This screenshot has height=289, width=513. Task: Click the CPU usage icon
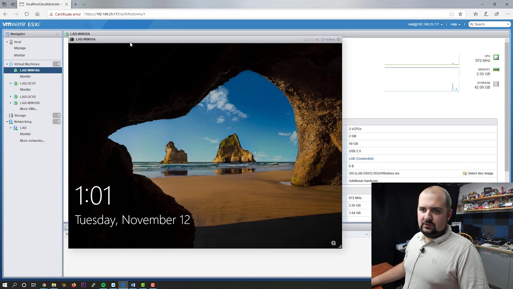coord(496,57)
